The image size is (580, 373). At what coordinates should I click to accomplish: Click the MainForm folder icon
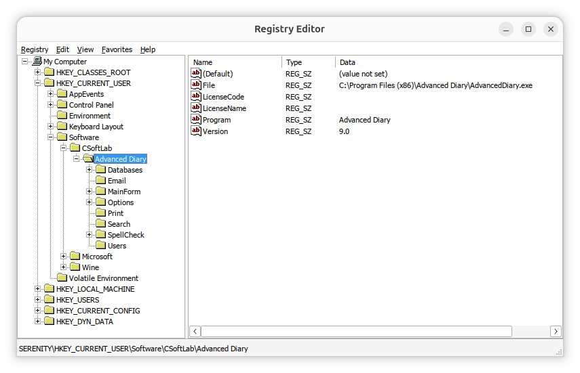pyautogui.click(x=101, y=191)
